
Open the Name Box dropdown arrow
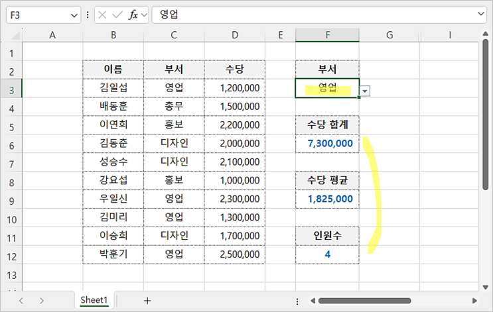pos(74,15)
